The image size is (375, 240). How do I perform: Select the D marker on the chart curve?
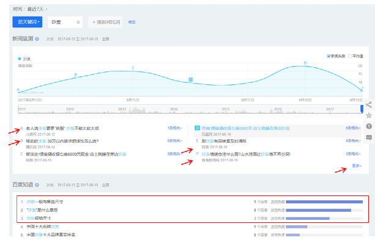click(191, 79)
